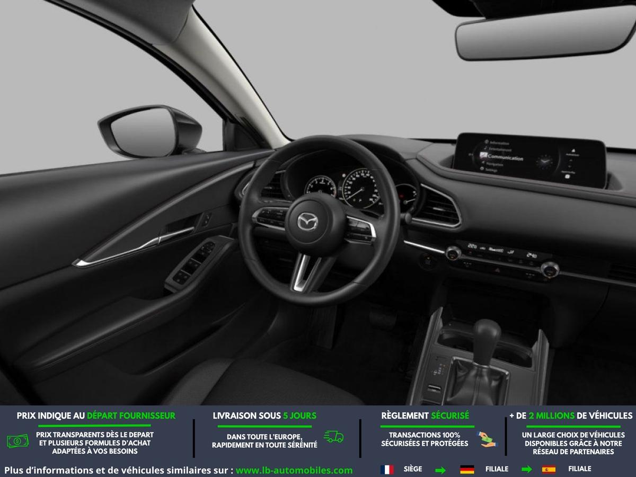Image resolution: width=636 pixels, height=477 pixels.
Task: Click the left steering wheel button cluster
Action: click(x=270, y=217)
